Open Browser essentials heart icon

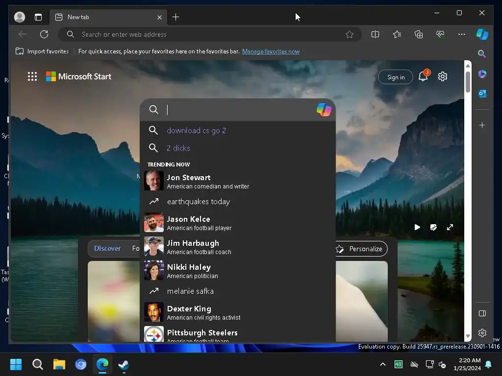tap(440, 34)
